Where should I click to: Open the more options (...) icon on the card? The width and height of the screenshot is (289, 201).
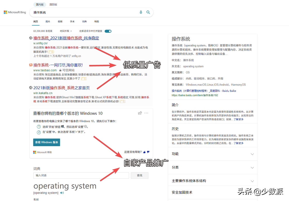147,113
